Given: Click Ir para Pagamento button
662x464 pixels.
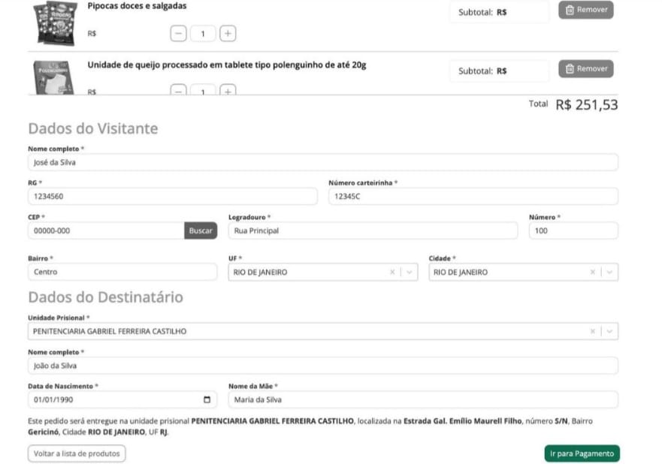Looking at the screenshot, I should click(x=582, y=453).
